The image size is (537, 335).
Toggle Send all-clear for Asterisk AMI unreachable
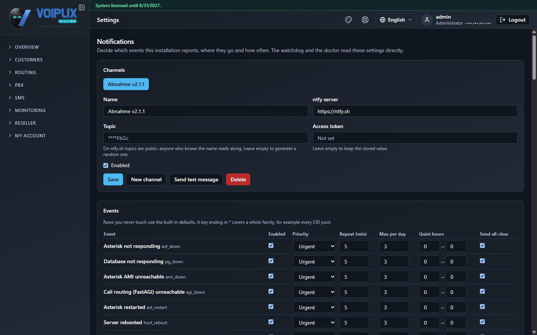483,276
